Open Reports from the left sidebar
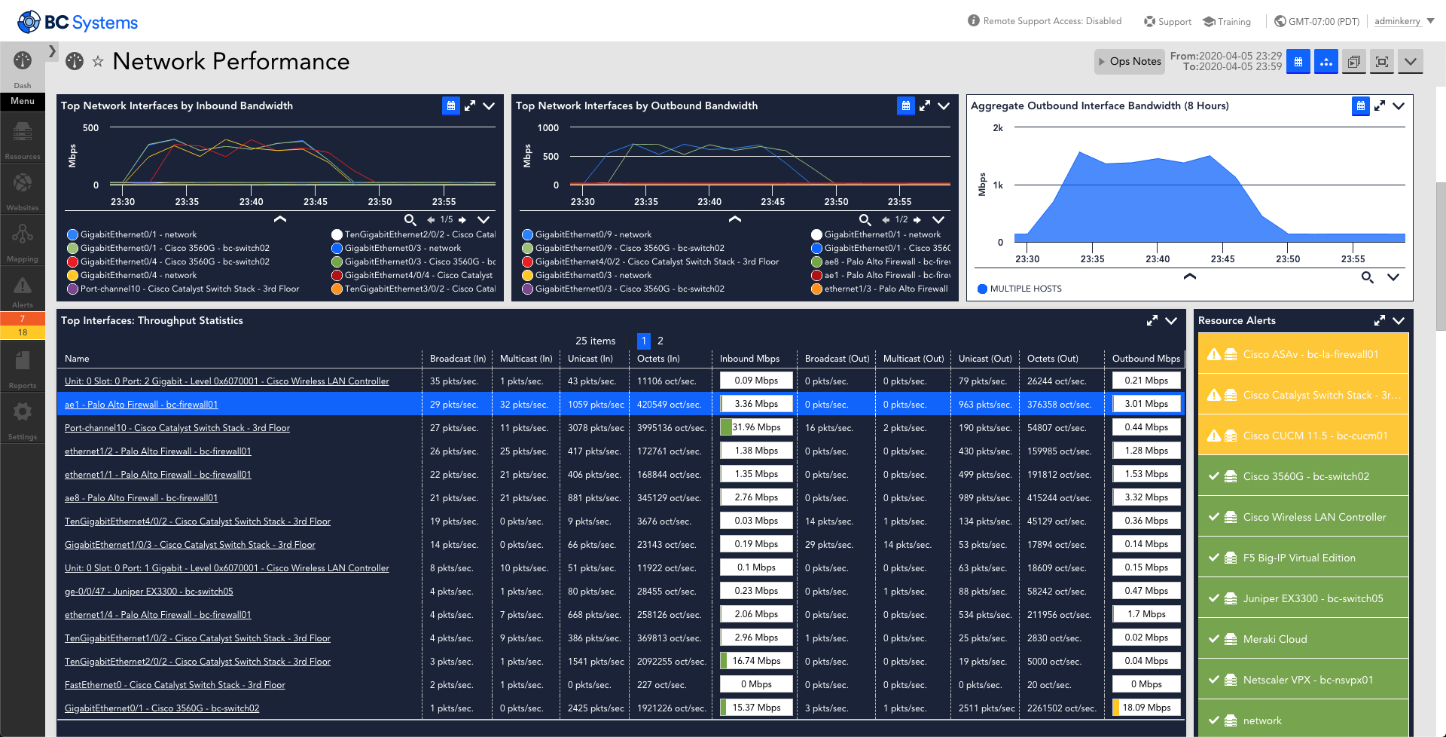 (22, 365)
